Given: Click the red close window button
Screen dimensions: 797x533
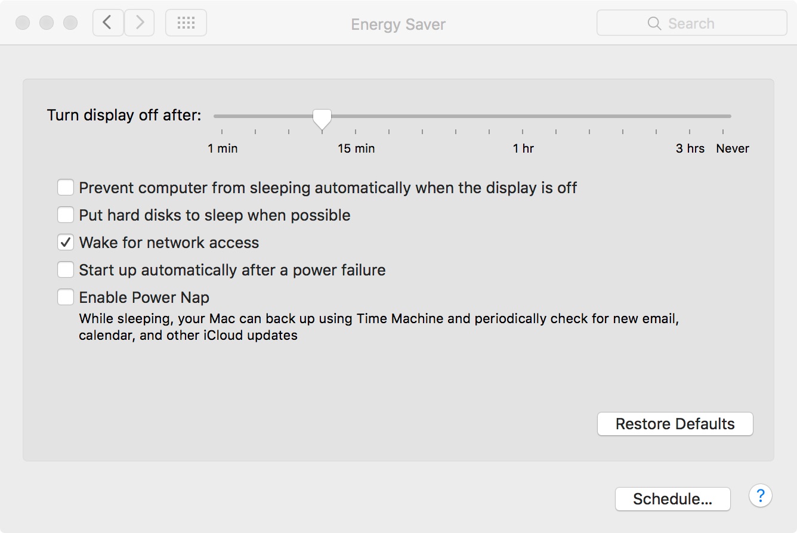Looking at the screenshot, I should 23,23.
